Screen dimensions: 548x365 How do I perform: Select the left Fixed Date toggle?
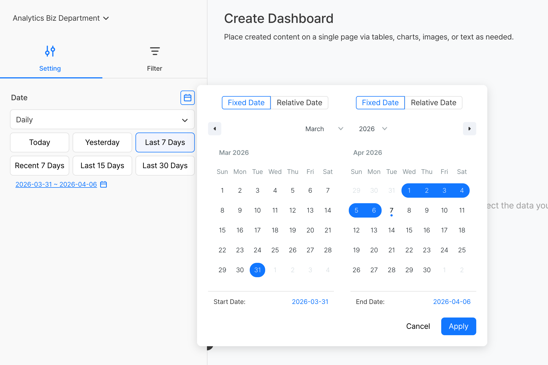(246, 103)
